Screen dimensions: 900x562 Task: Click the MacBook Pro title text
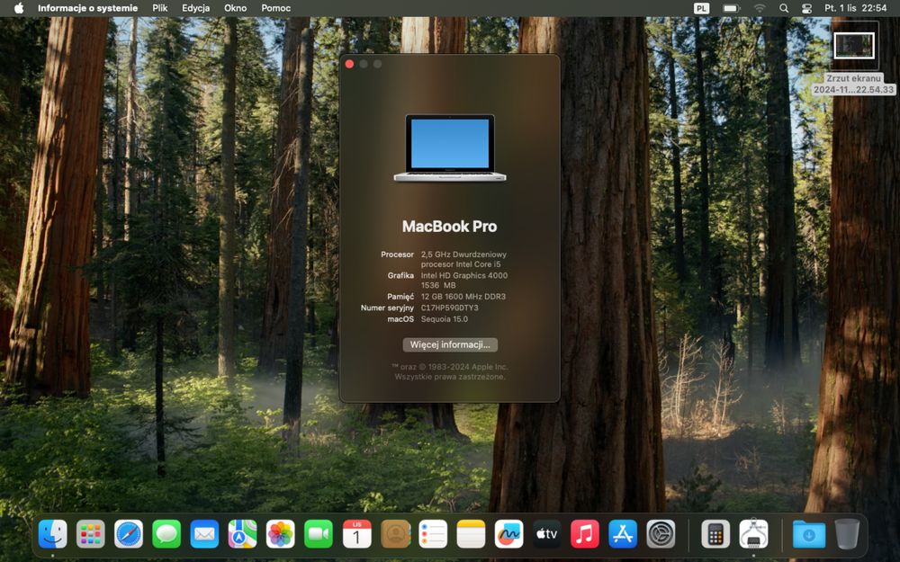click(x=449, y=227)
